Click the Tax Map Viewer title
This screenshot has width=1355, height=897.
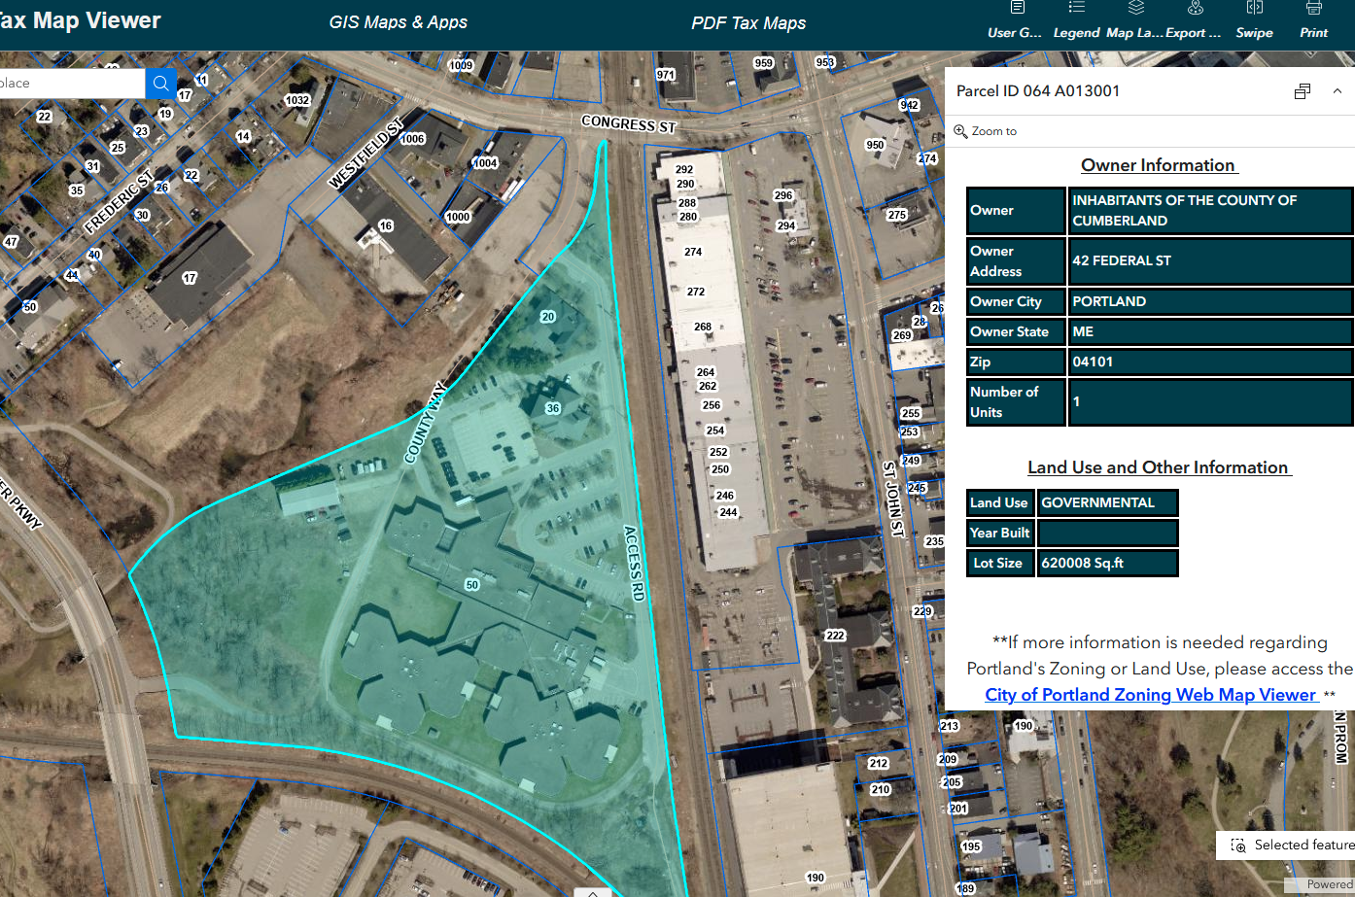[81, 20]
